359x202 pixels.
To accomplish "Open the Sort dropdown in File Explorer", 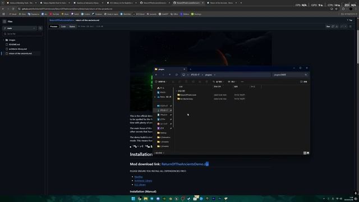I will [218, 82].
